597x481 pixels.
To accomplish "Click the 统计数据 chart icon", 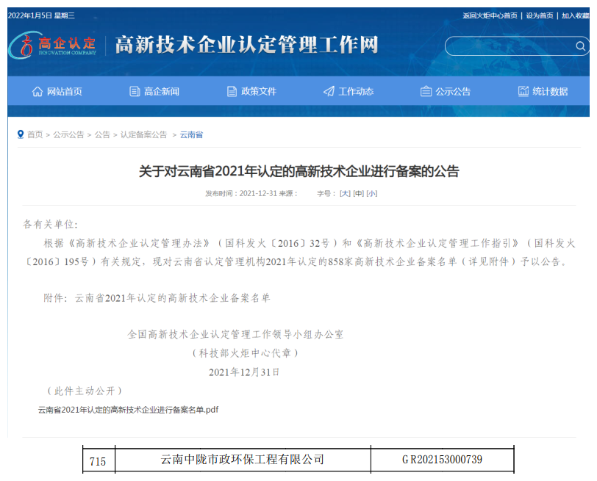I will (523, 92).
